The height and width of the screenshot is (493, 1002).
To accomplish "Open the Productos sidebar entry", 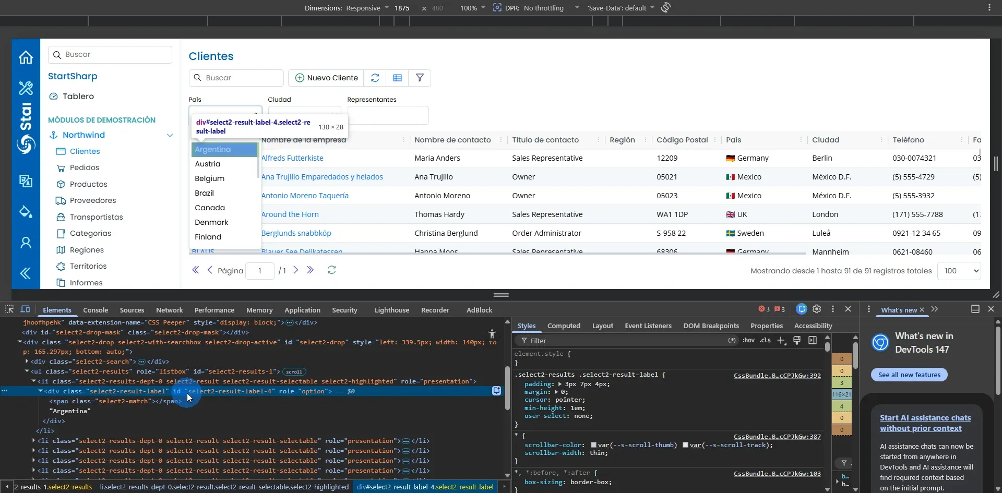I will pyautogui.click(x=88, y=184).
